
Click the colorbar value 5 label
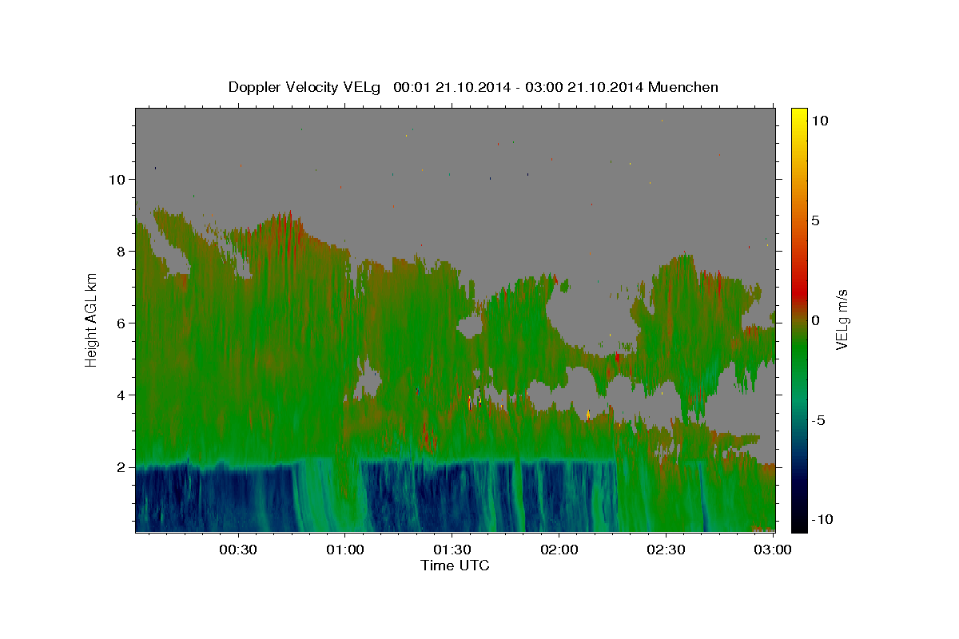click(x=815, y=220)
